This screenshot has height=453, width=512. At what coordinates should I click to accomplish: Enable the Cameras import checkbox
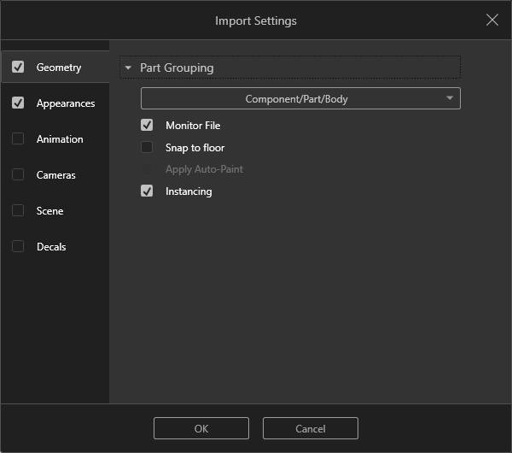(18, 174)
